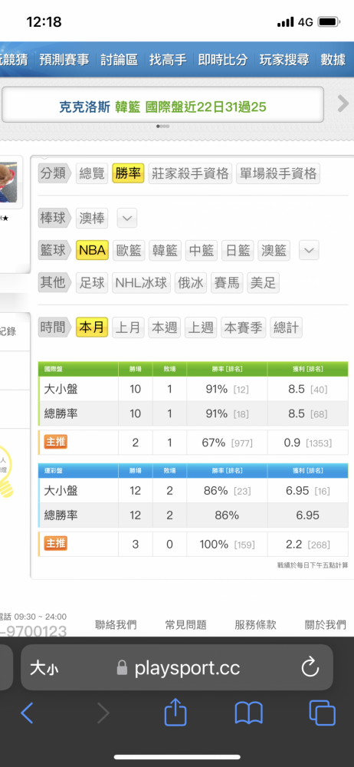Select the 本週 time filter
This screenshot has width=354, height=767.
click(x=165, y=328)
